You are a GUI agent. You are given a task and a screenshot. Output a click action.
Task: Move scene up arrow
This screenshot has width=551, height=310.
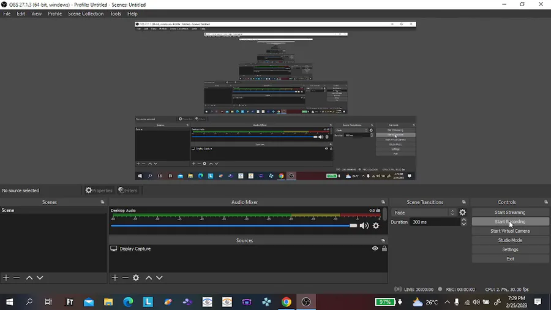tap(29, 278)
